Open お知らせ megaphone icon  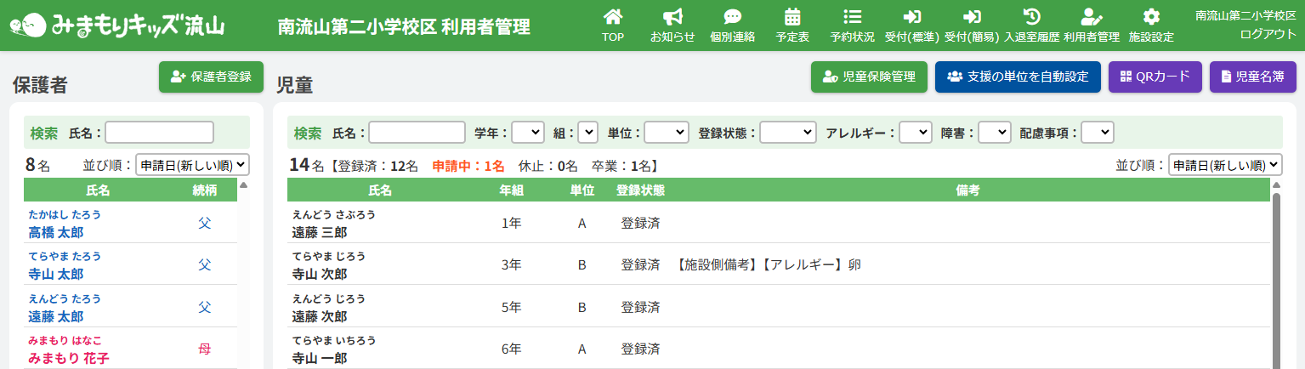[x=672, y=17]
